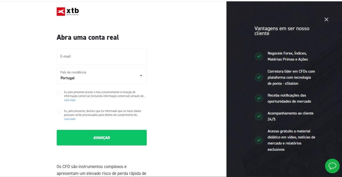Click the XTB logo icon
This screenshot has width=342, height=177.
click(61, 12)
